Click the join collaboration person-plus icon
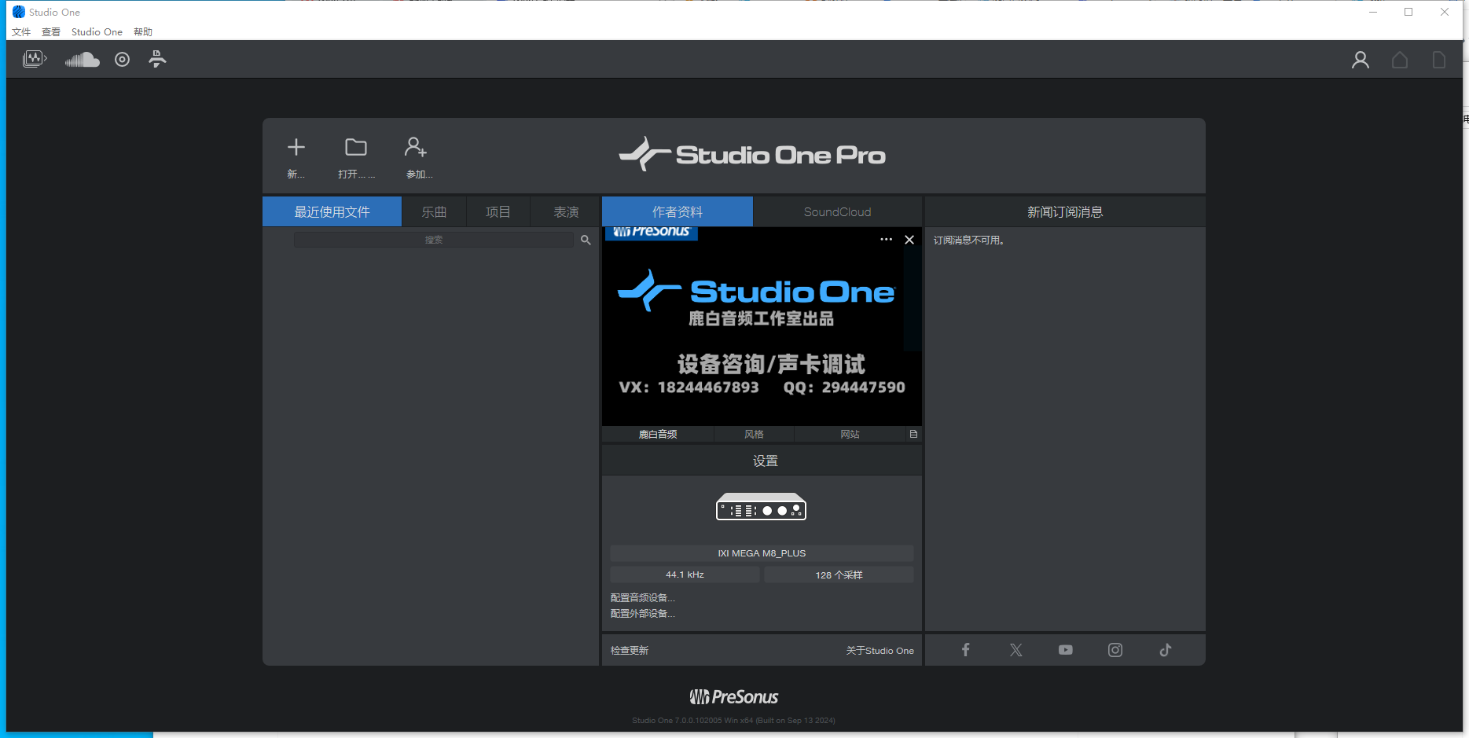The height and width of the screenshot is (738, 1469). [416, 147]
